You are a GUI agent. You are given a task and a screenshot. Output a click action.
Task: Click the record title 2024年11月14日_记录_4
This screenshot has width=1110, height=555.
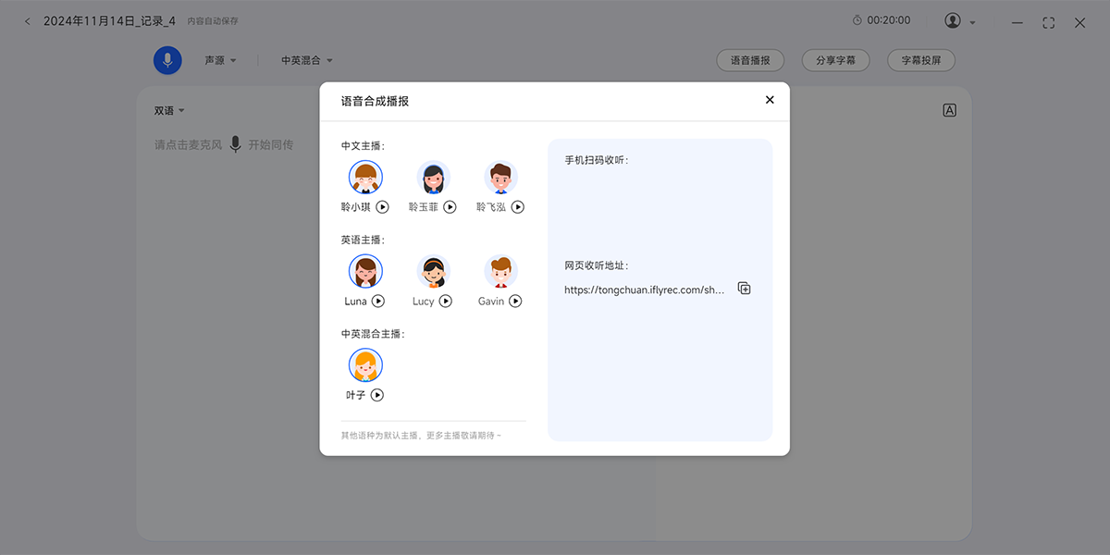pos(109,20)
